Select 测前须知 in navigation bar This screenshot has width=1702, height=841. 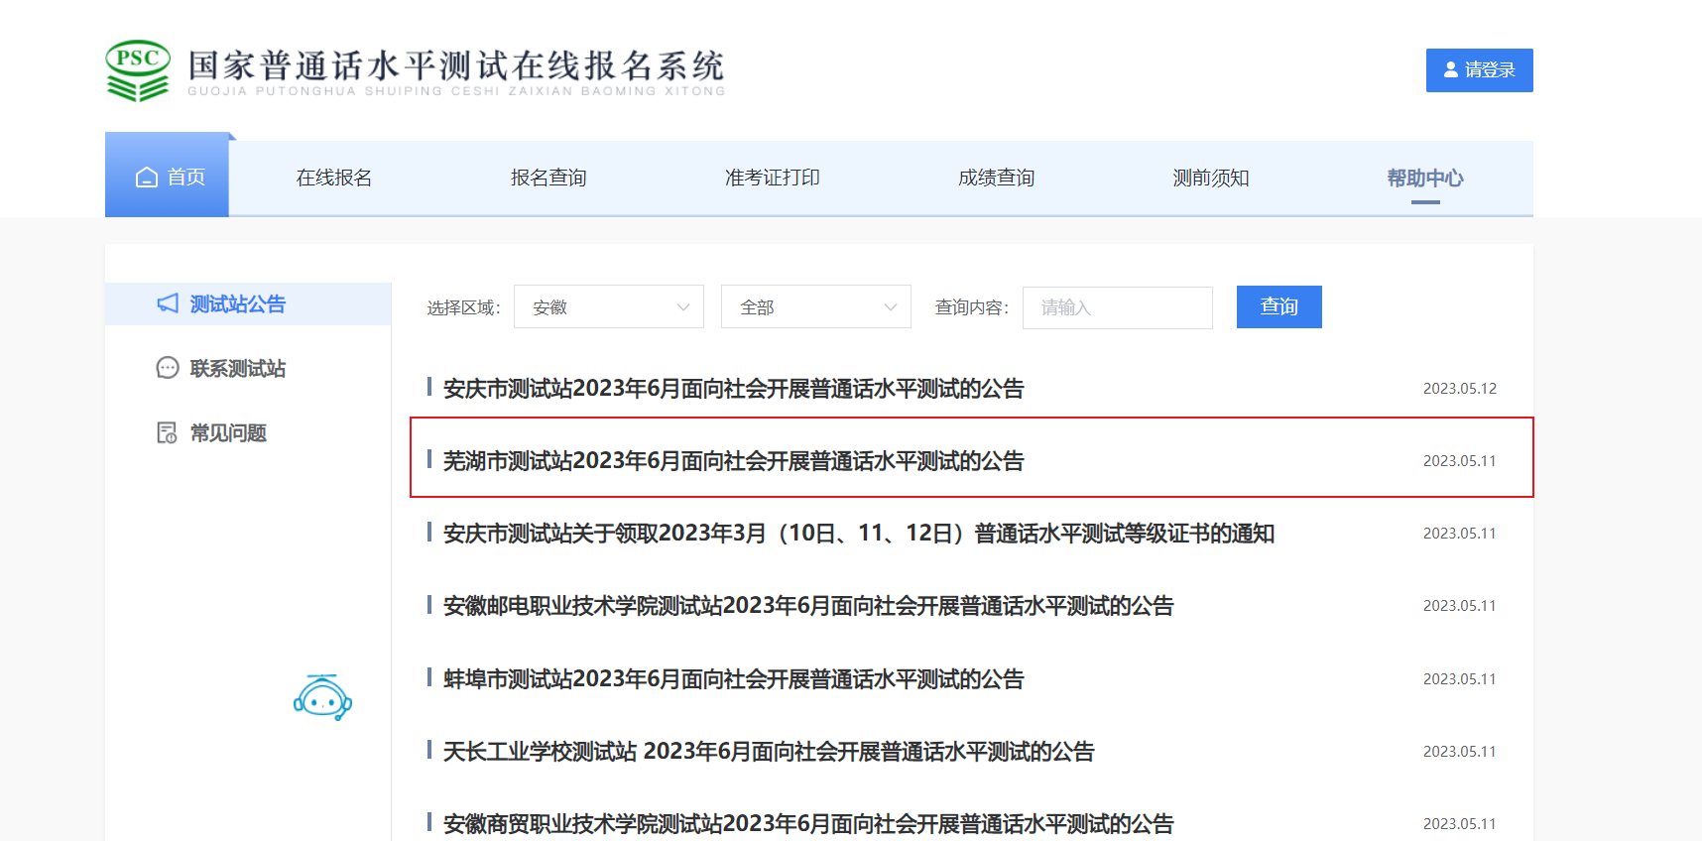point(1210,179)
